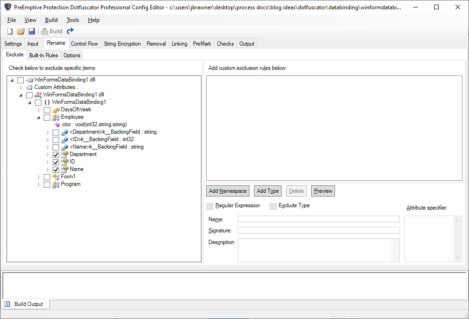Click the Save Project disk icon
Screen dimensions: 469x319
pos(32,31)
